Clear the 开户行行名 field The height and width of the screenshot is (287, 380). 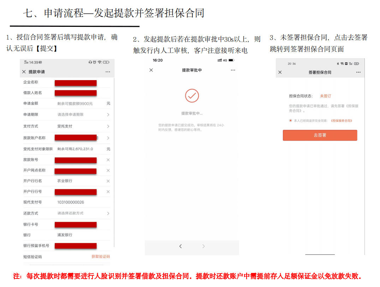pyautogui.click(x=108, y=181)
